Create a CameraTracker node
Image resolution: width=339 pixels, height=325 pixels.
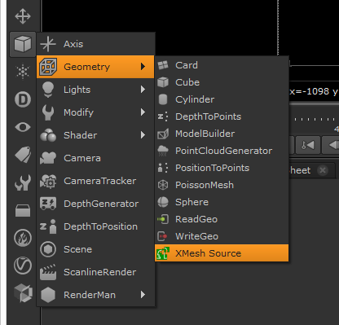click(95, 181)
